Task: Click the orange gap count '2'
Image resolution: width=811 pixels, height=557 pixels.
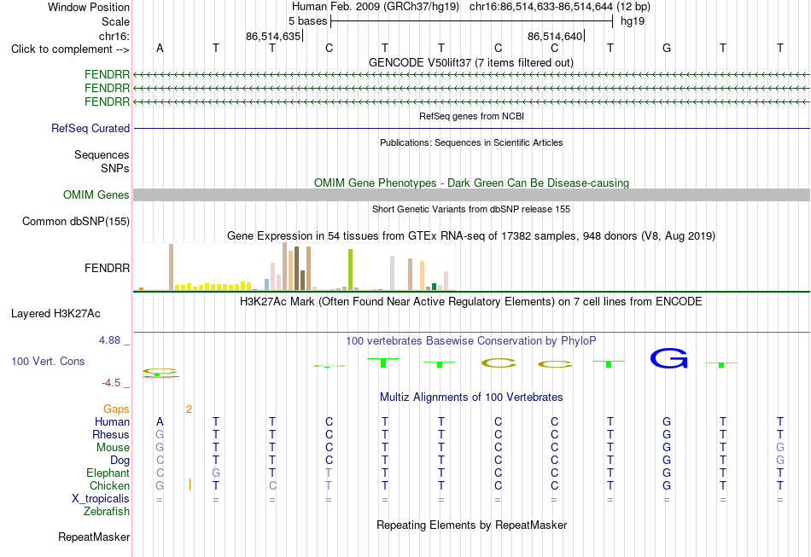Action: (x=189, y=409)
